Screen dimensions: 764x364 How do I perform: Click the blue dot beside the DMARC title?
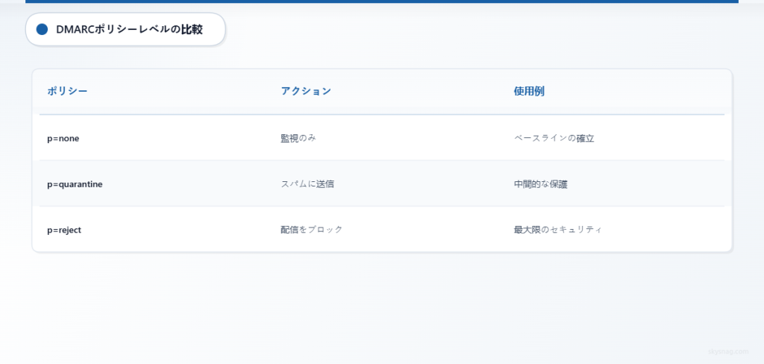pyautogui.click(x=42, y=29)
